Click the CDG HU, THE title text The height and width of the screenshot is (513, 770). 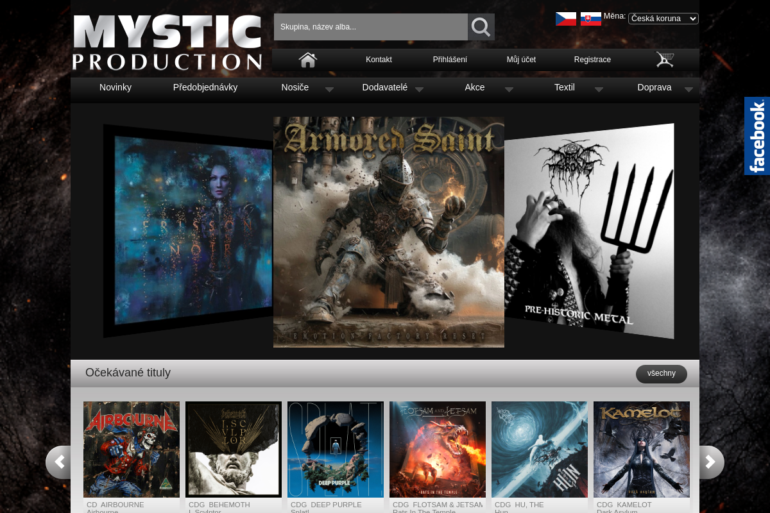point(519,505)
